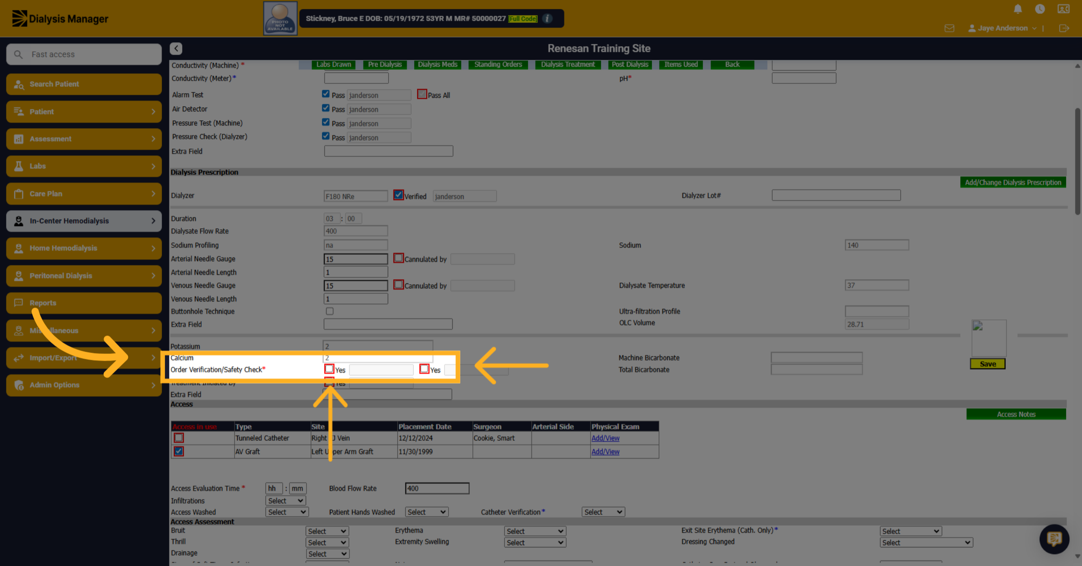Open the Post Dialysis tab
Image resolution: width=1082 pixels, height=566 pixels.
click(630, 64)
